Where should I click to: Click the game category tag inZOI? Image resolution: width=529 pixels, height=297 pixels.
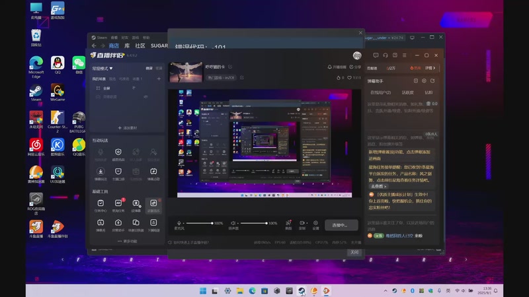point(221,77)
